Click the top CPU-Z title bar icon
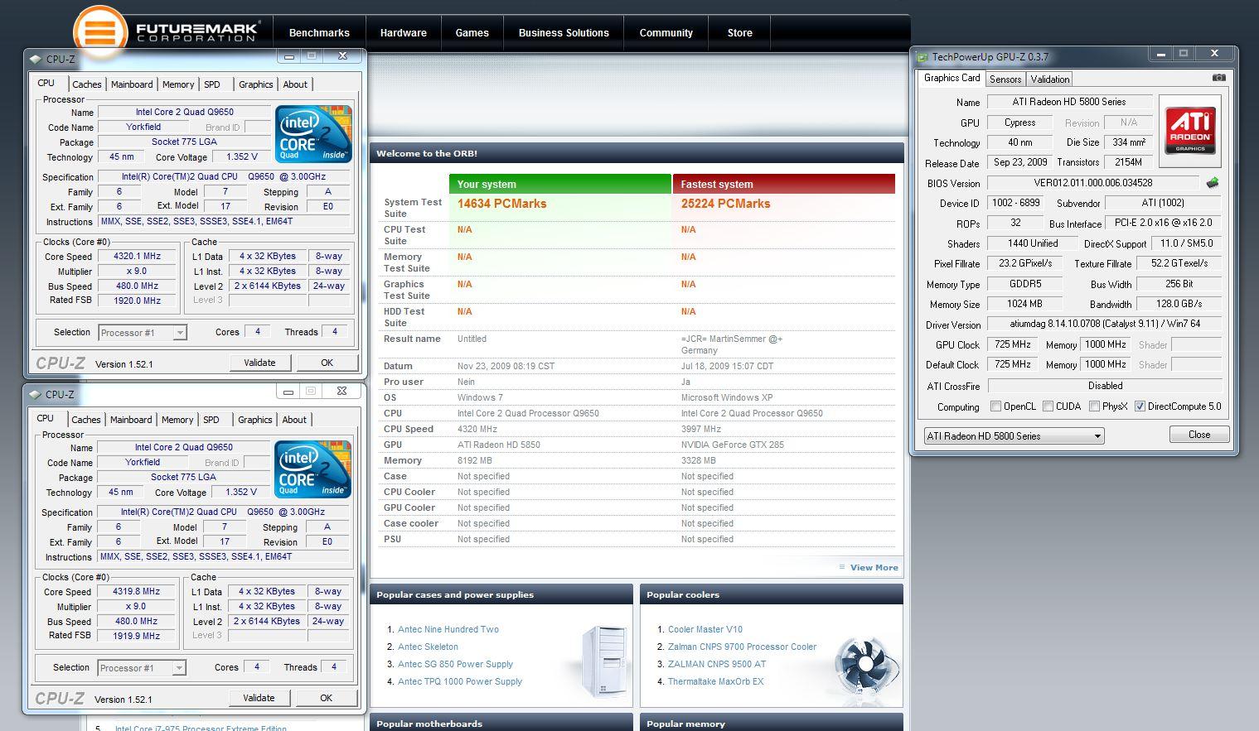Image resolution: width=1259 pixels, height=731 pixels. click(x=35, y=59)
